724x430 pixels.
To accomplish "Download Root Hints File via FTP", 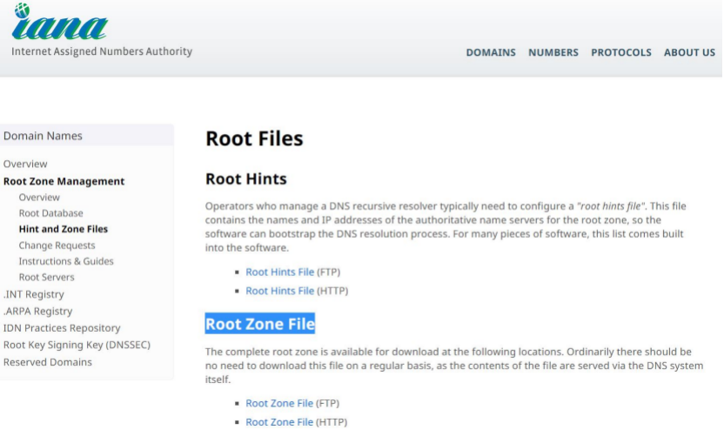I will tap(279, 272).
